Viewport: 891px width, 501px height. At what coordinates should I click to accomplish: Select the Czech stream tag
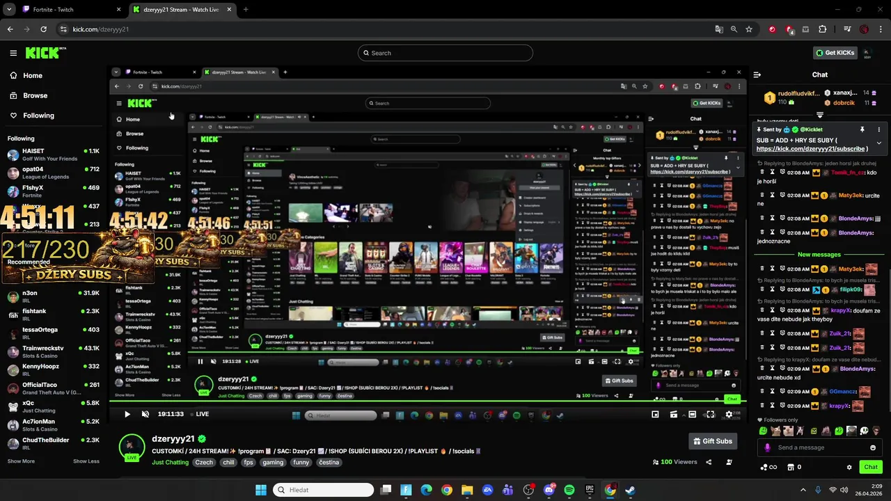tap(204, 462)
